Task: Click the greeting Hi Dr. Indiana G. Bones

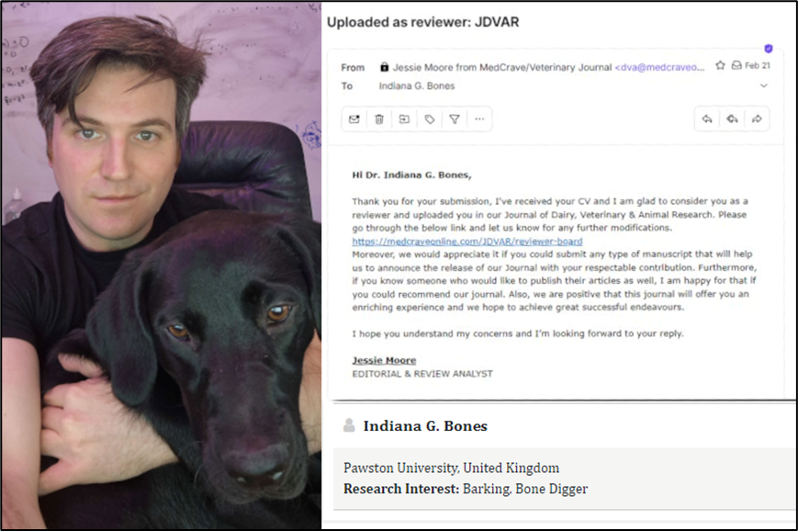Action: coord(411,175)
